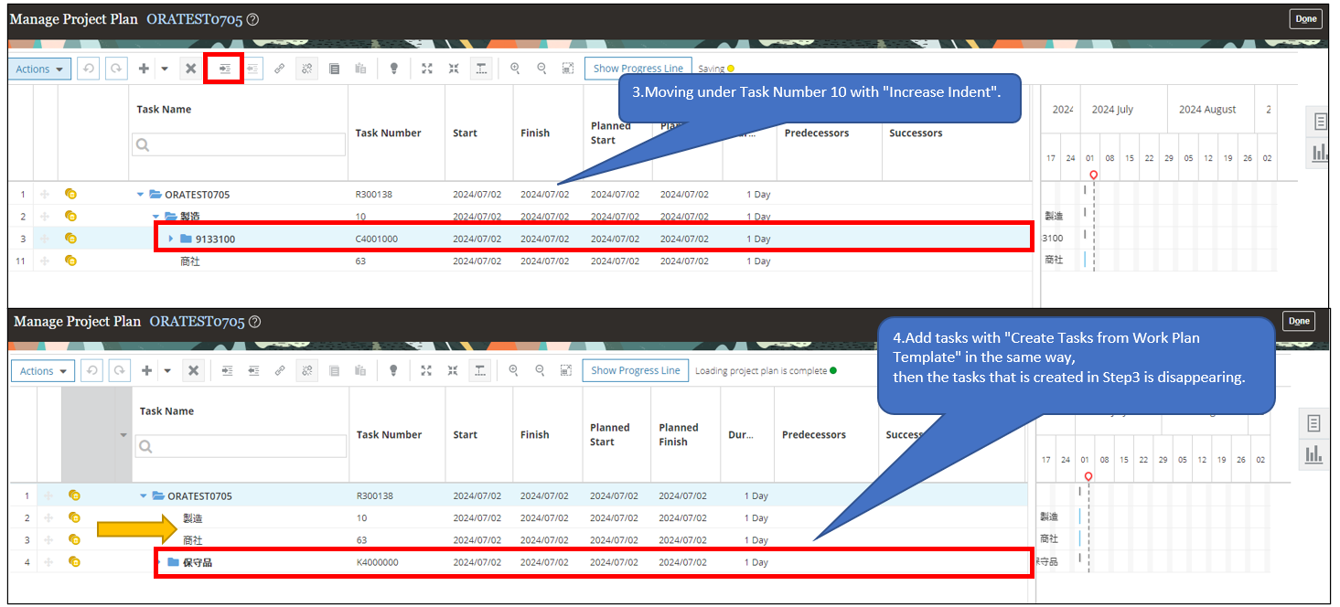The image size is (1340, 607).
Task: Select task number K4000000 cell
Action: tap(377, 562)
